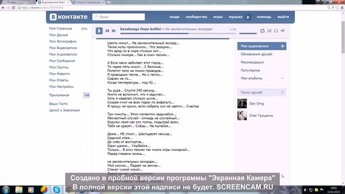Skip to the next track

click(x=114, y=31)
